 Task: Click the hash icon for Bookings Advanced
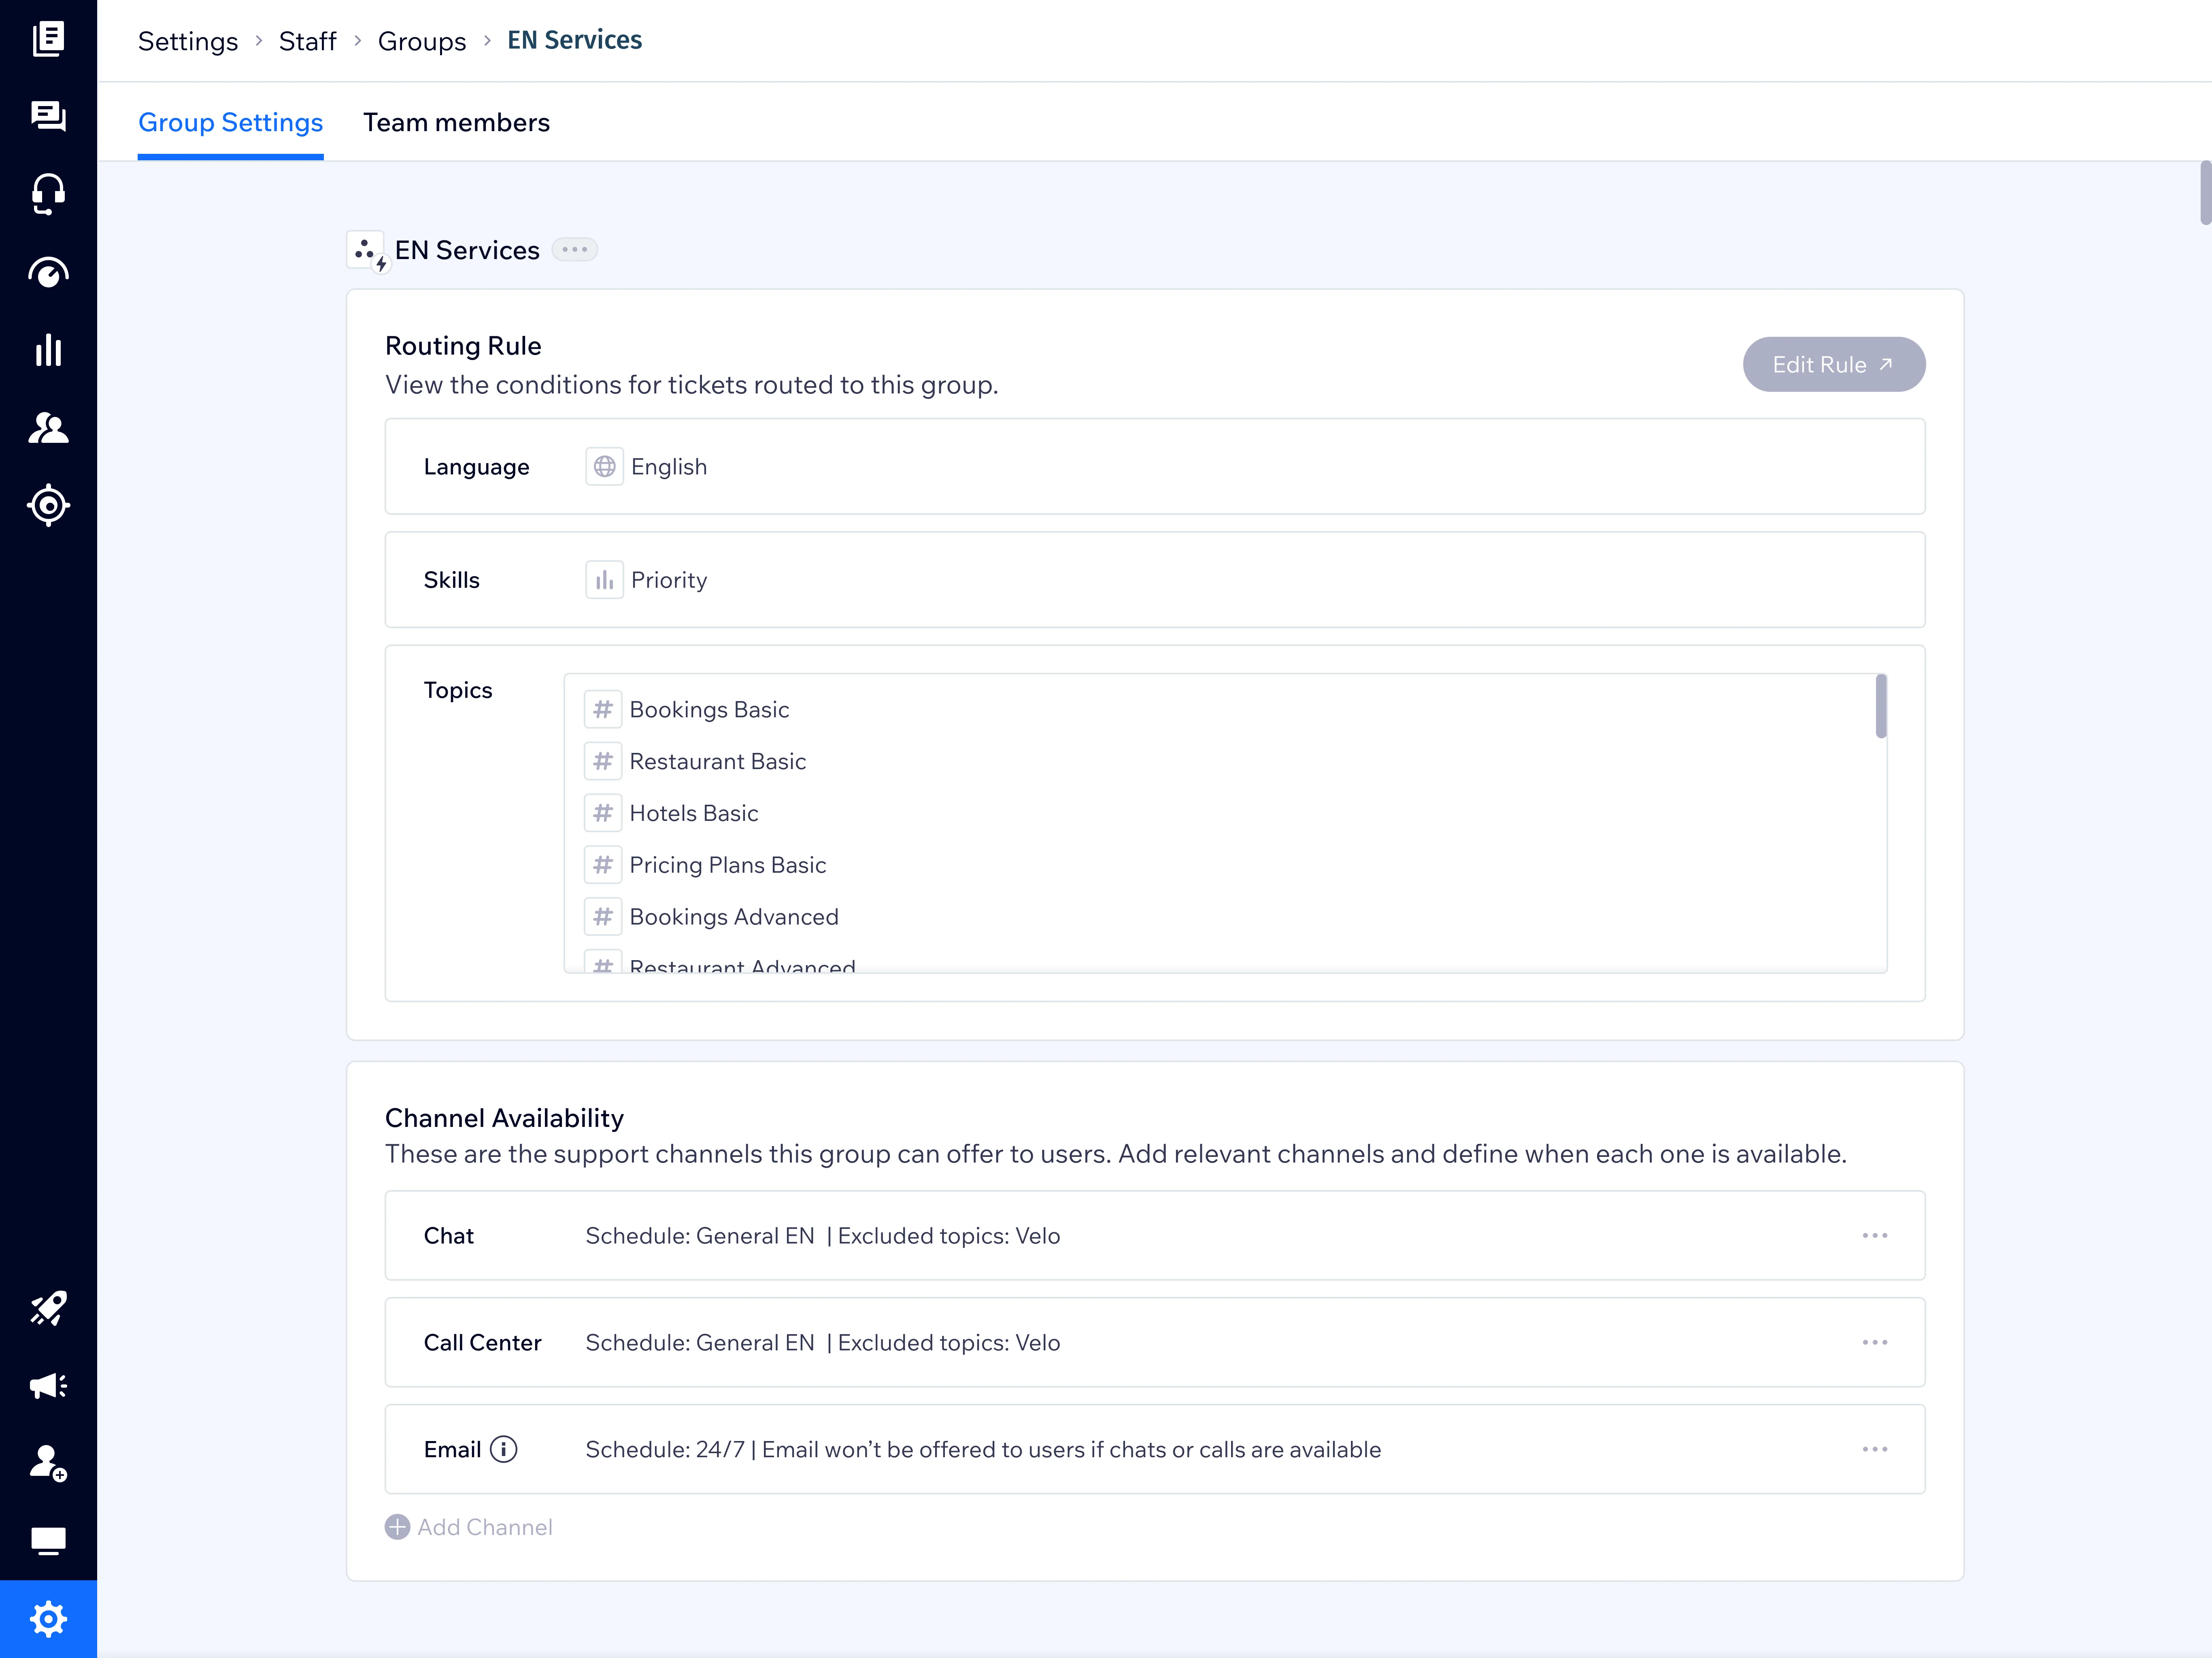pyautogui.click(x=603, y=917)
